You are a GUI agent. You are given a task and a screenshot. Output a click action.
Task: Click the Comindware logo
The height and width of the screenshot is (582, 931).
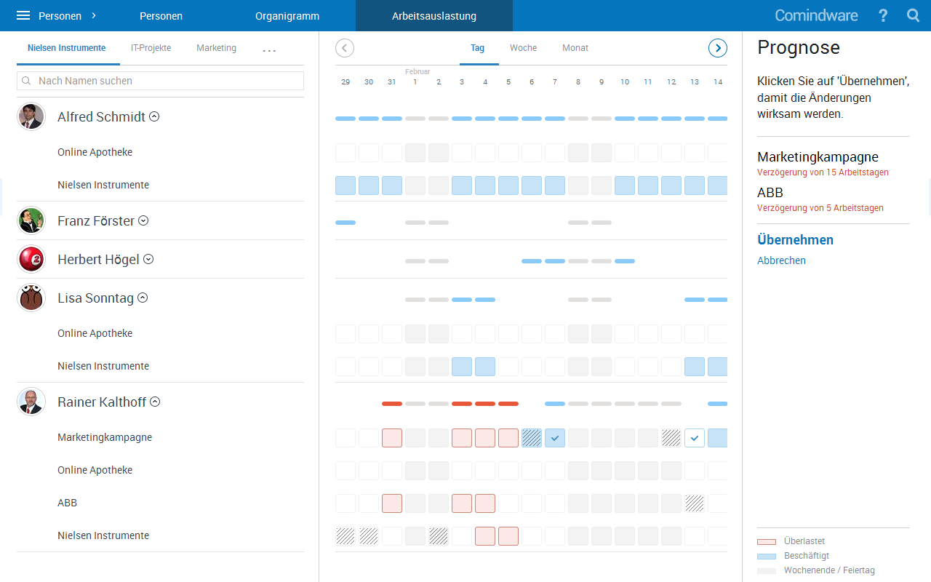[x=816, y=15]
